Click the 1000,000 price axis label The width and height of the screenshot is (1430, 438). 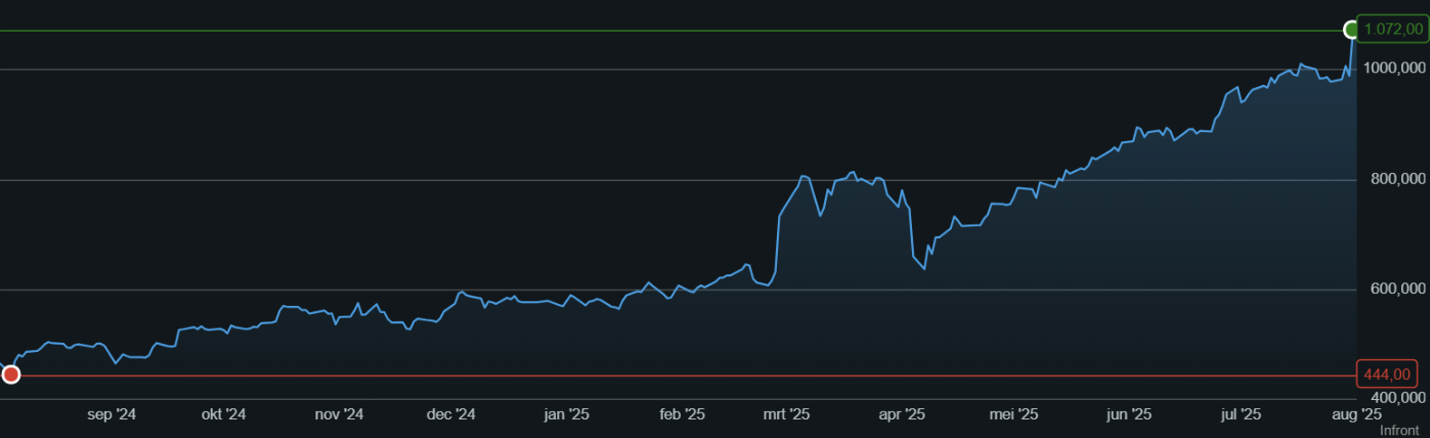click(x=1394, y=69)
